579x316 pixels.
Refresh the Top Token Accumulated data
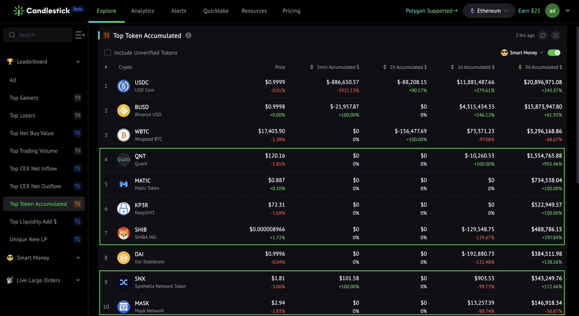pyautogui.click(x=542, y=35)
